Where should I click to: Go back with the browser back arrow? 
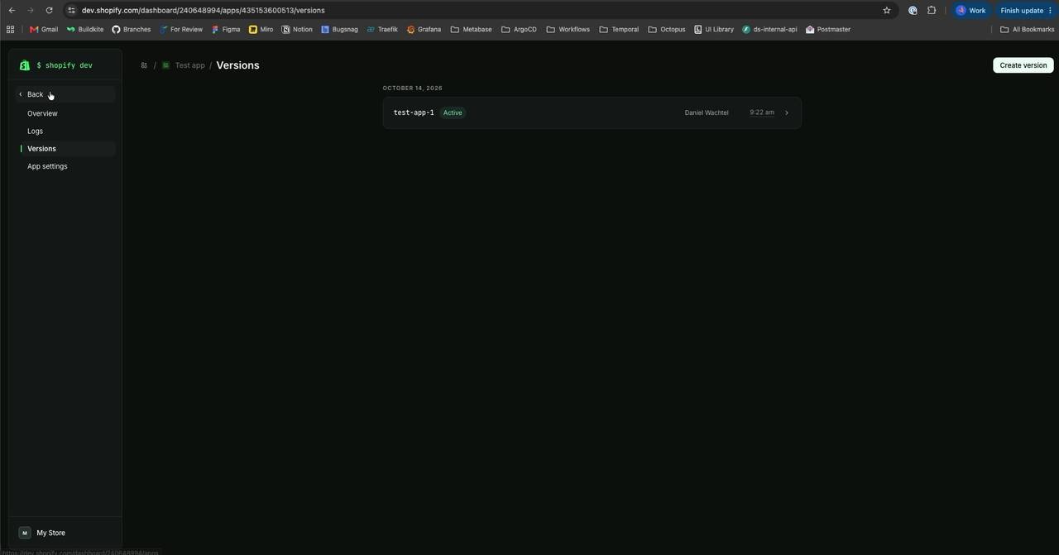click(12, 11)
